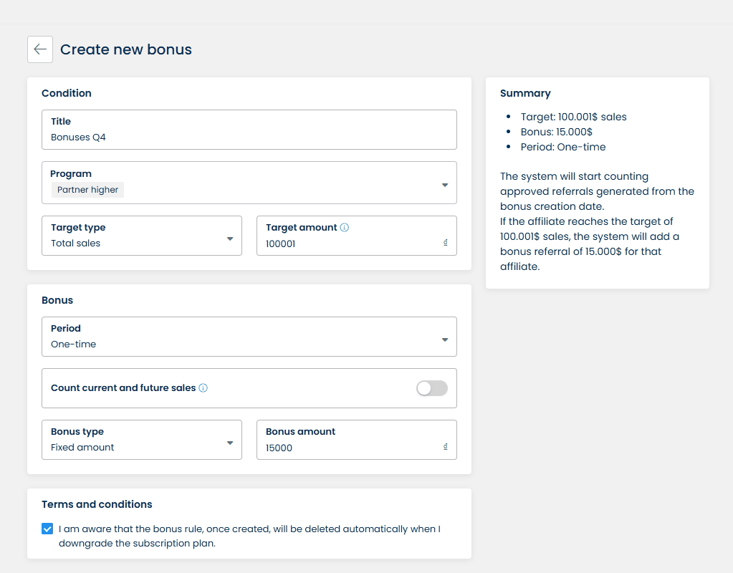Viewport: 733px width, 573px height.
Task: Focus the Bonus amount value 15000
Action: [x=344, y=448]
